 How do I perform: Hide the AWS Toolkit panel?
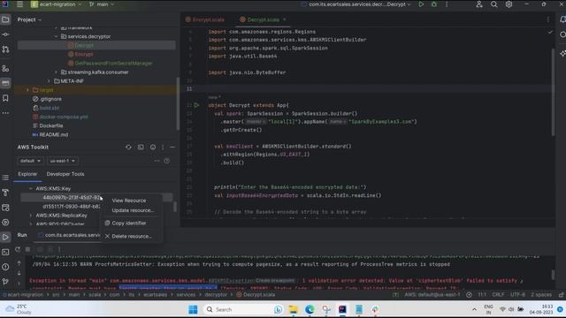pos(172,148)
